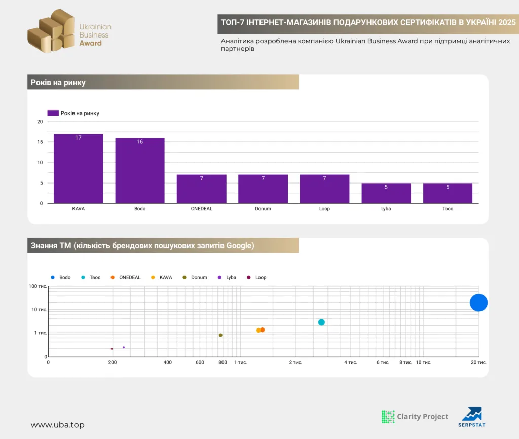Select the Твоє bar showing 5
This screenshot has height=439, width=519.
pyautogui.click(x=448, y=193)
